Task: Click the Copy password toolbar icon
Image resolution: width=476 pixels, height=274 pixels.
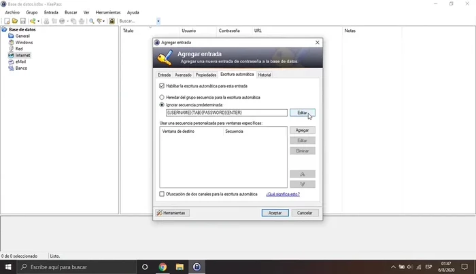Action: 54,21
